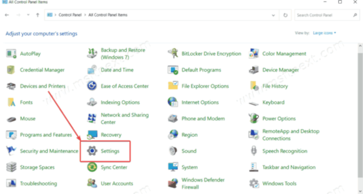Click the Mouse icon

click(11, 119)
